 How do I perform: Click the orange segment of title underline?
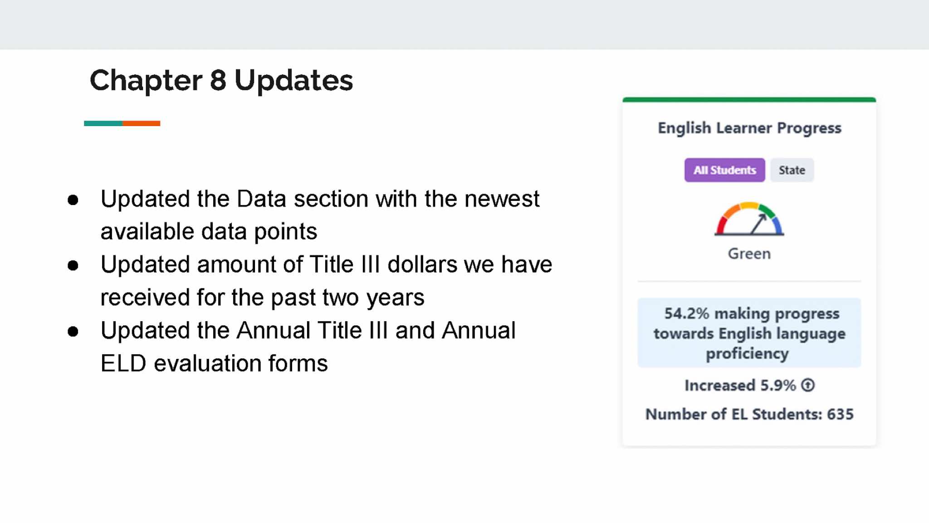pyautogui.click(x=141, y=123)
